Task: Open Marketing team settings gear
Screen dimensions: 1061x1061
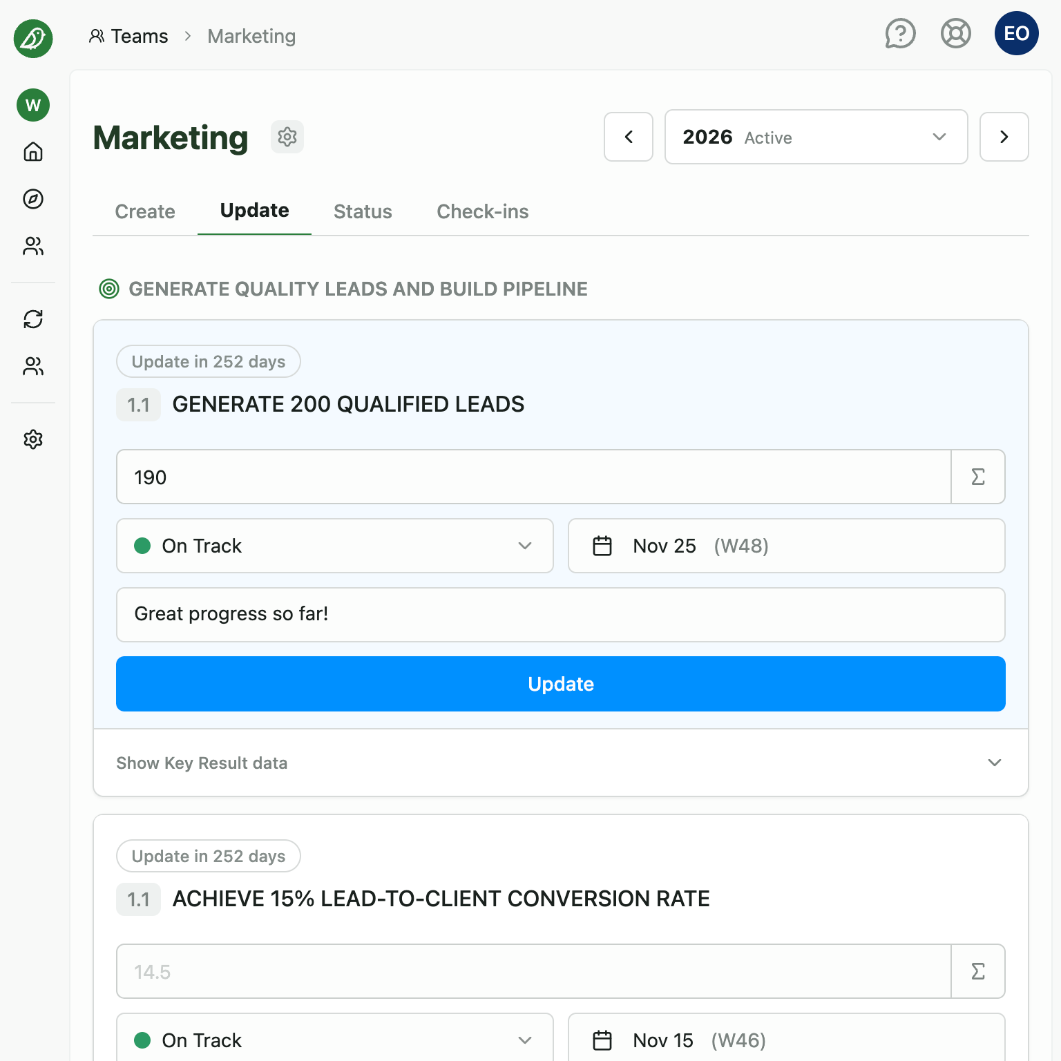Action: pyautogui.click(x=287, y=137)
